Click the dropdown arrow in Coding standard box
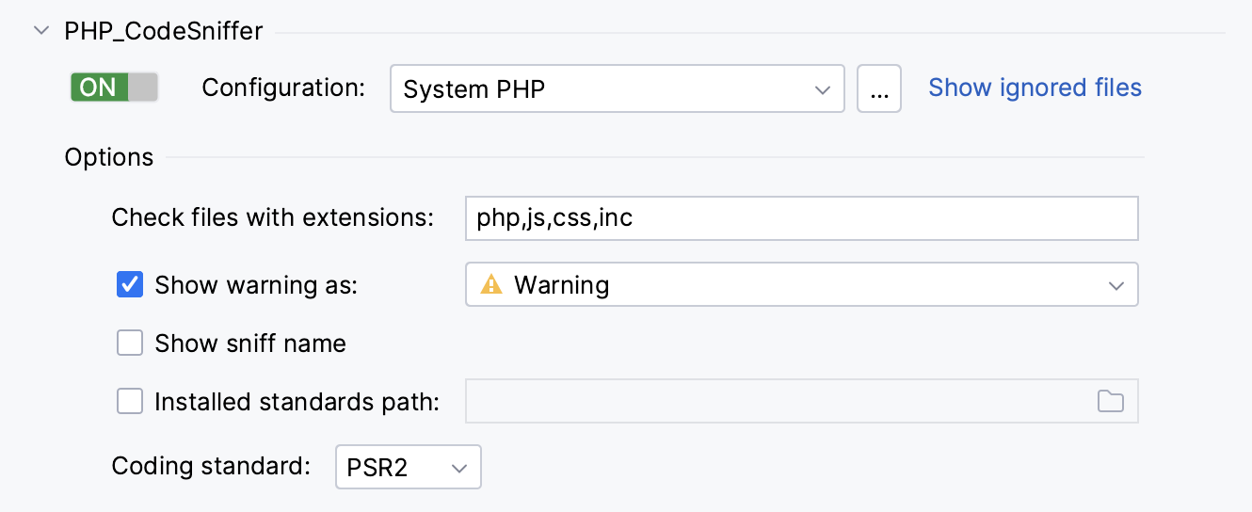Viewport: 1252px width, 512px height. tap(459, 467)
